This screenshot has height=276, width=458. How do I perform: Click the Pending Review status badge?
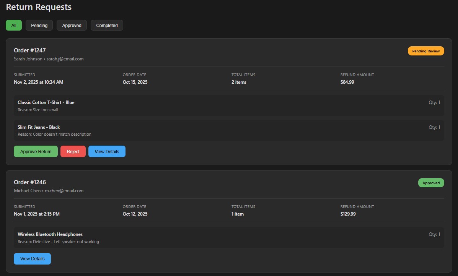click(426, 51)
